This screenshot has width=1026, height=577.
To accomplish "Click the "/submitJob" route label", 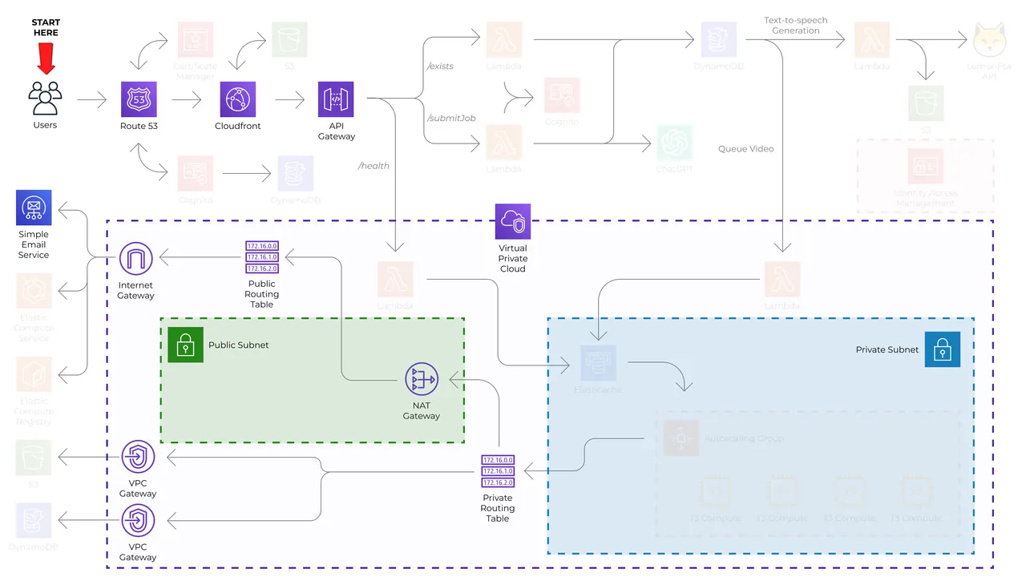I will [x=451, y=118].
